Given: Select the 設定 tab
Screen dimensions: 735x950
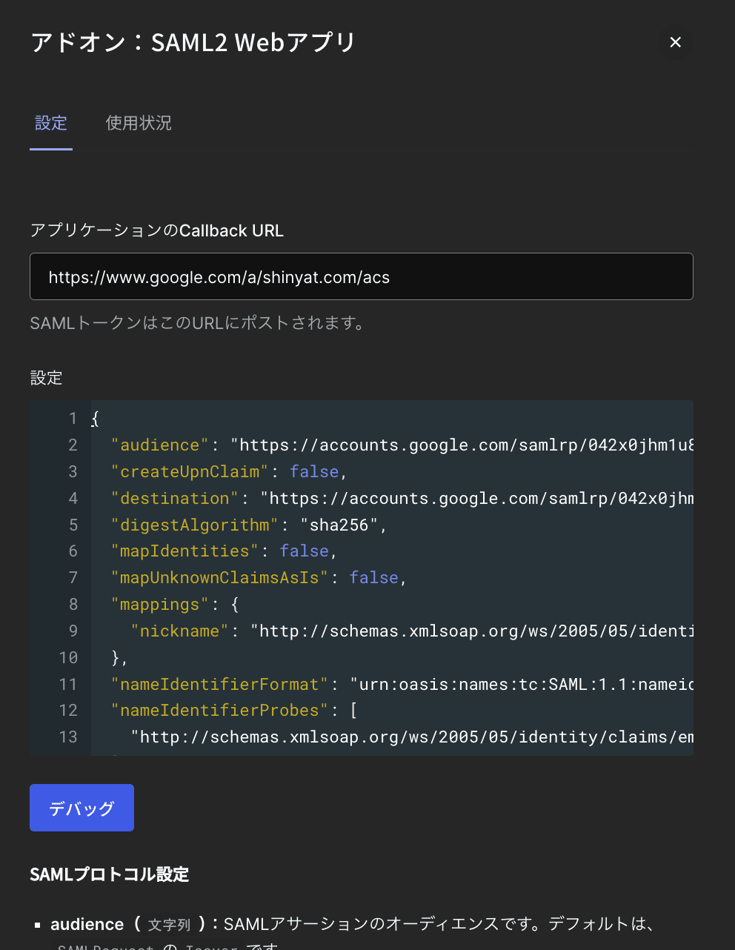Looking at the screenshot, I should coord(50,123).
